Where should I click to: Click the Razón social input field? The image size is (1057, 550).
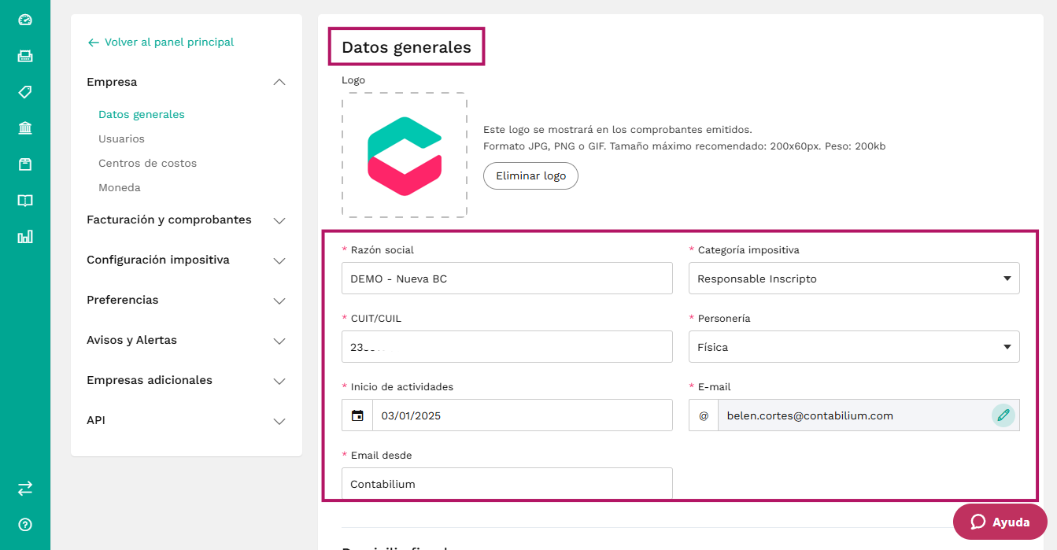coord(507,279)
